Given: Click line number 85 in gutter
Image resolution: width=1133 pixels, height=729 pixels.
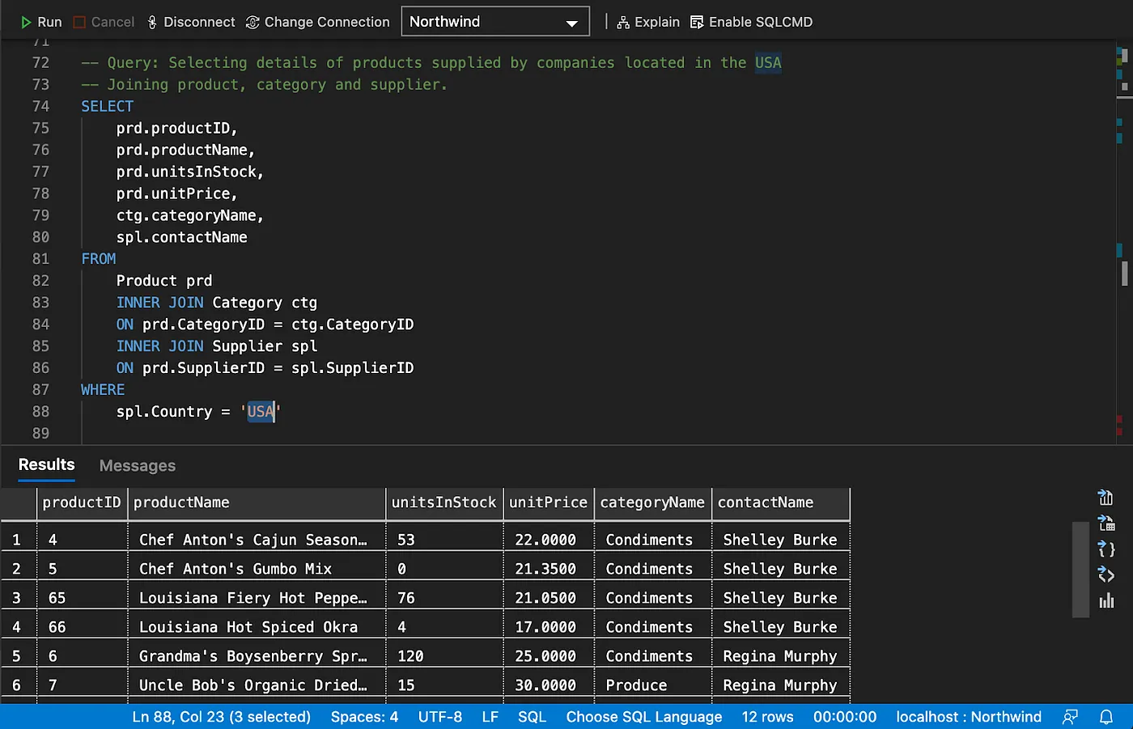Looking at the screenshot, I should 40,346.
